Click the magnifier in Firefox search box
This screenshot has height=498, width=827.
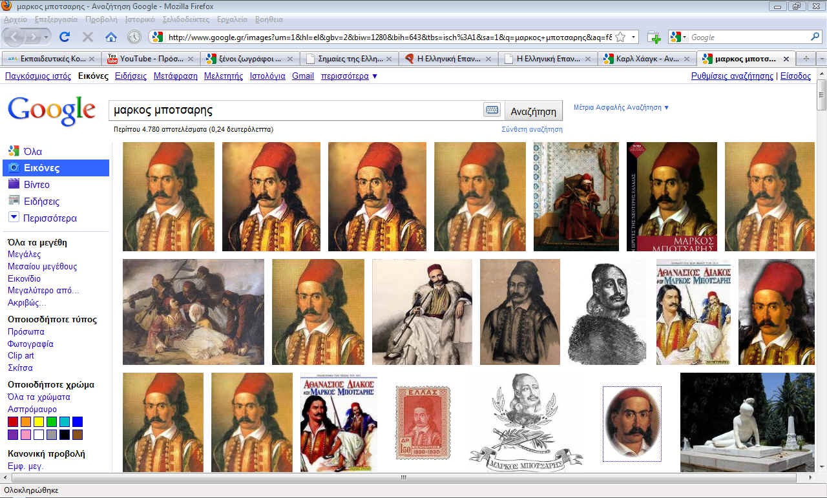[815, 37]
